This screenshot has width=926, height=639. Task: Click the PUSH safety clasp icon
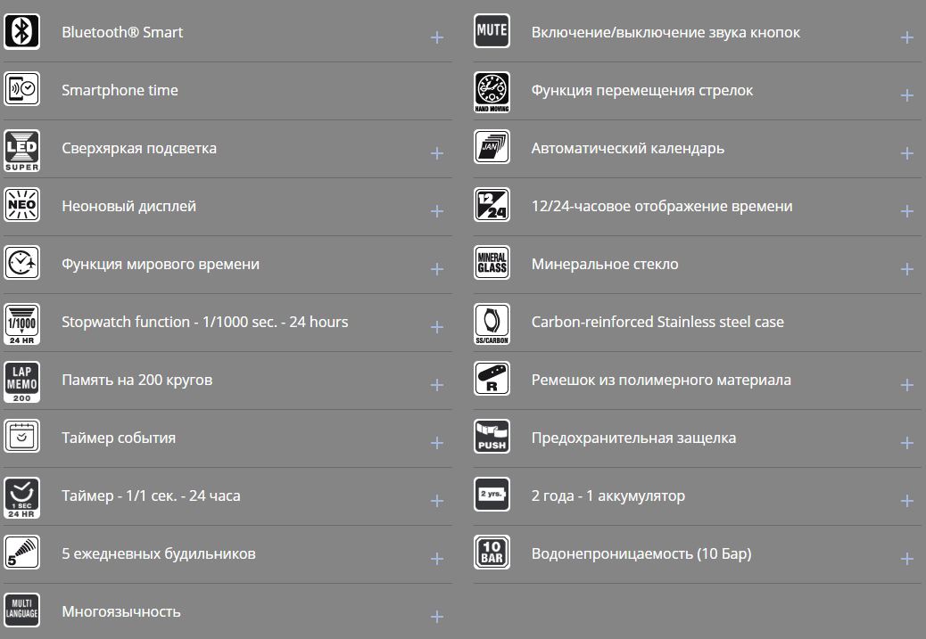click(x=492, y=438)
